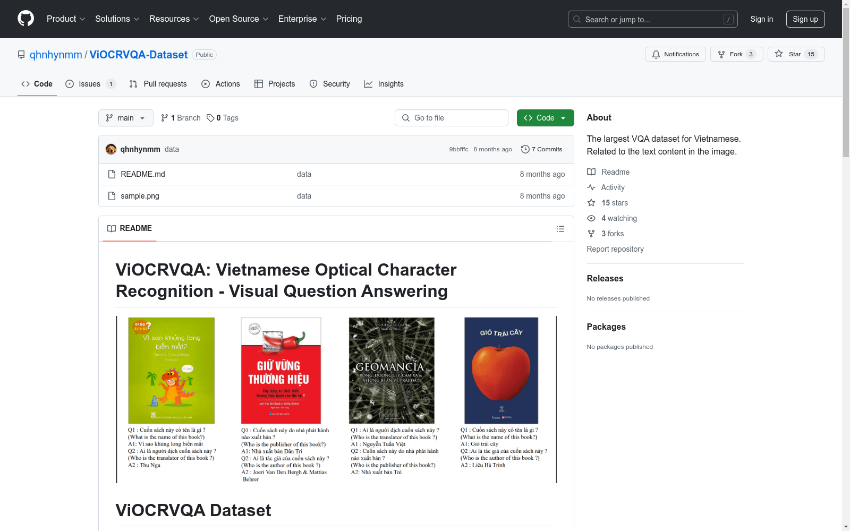The image size is (850, 531).
Task: Click the Fork icon in header
Action: click(x=721, y=54)
